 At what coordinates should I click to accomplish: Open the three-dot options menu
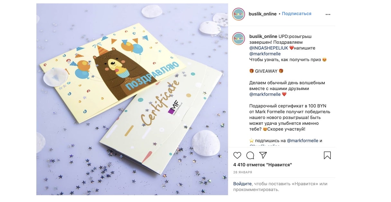[x=328, y=14]
